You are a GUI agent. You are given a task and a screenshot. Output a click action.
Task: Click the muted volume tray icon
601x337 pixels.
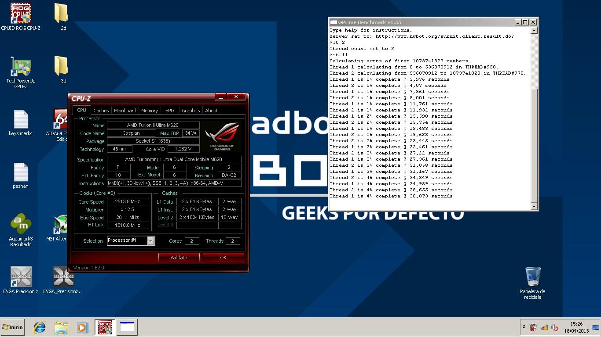click(x=554, y=327)
